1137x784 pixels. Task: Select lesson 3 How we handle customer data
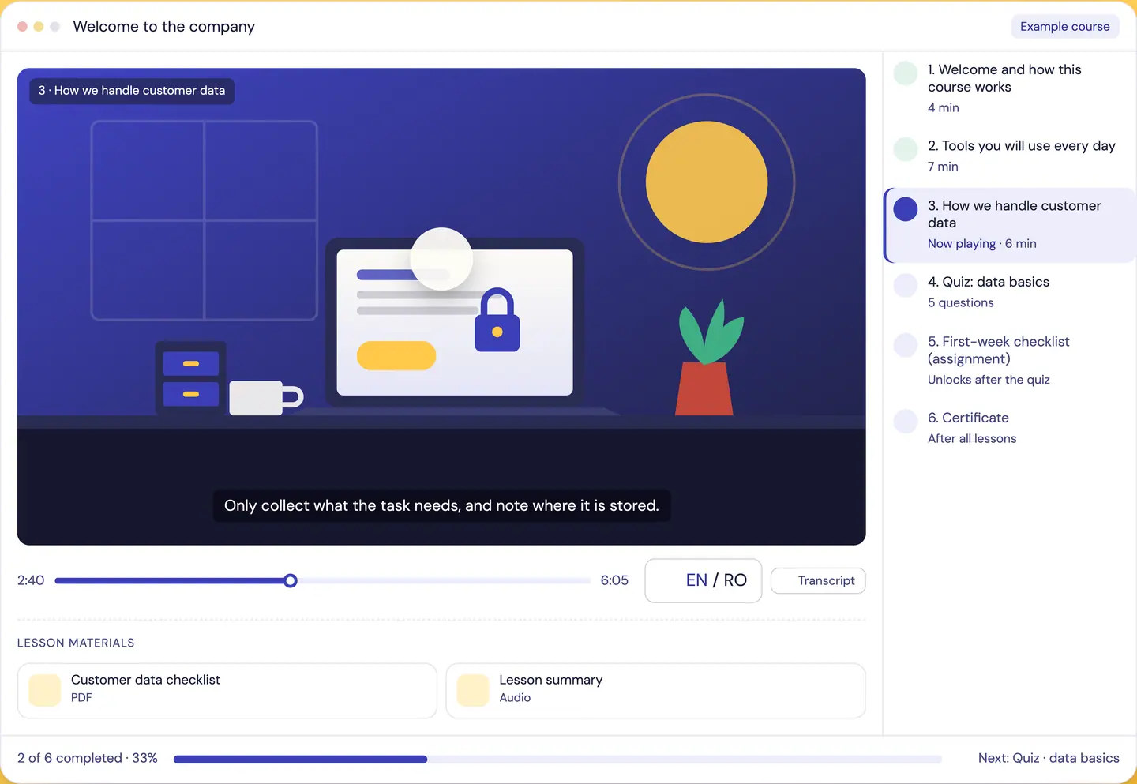coord(1009,225)
